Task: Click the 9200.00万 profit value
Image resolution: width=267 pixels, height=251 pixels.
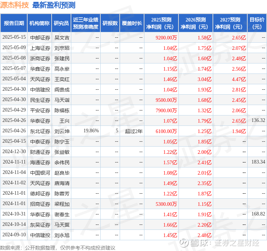Action: [166, 38]
